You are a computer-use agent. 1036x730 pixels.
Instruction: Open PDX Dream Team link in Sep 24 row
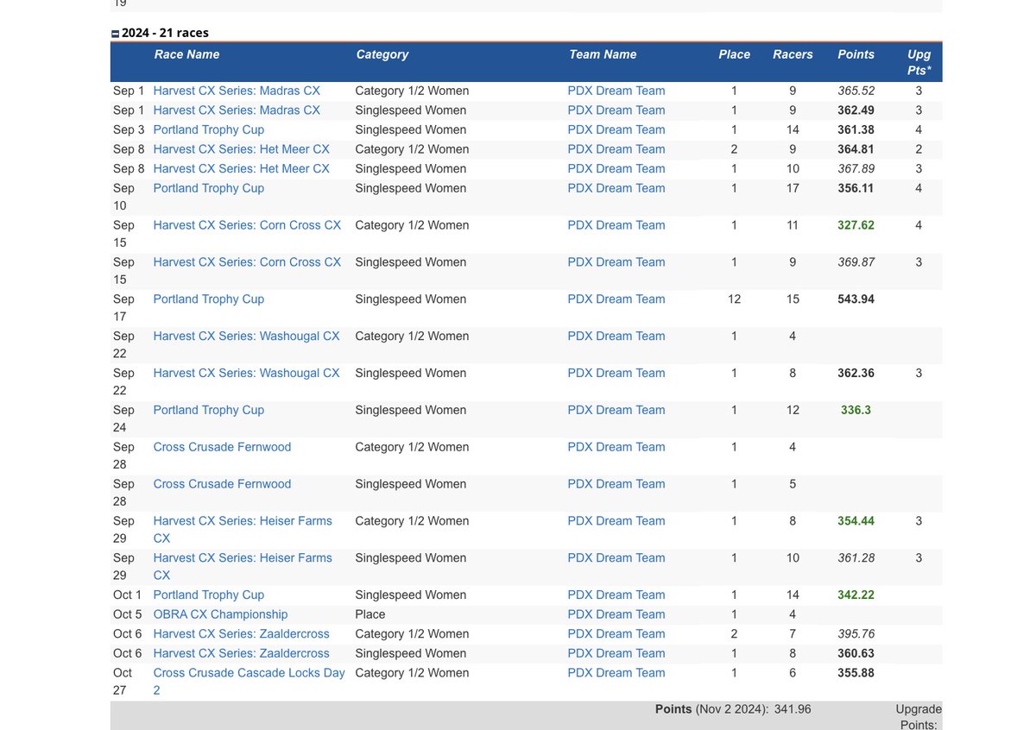pyautogui.click(x=616, y=411)
